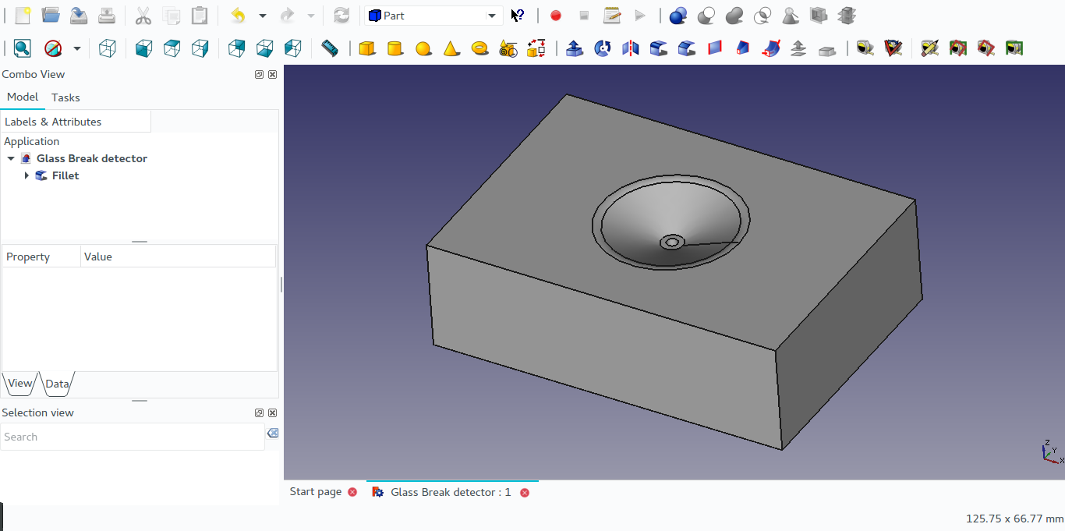Viewport: 1065px width, 531px height.
Task: Cut the selection with scissors icon
Action: tap(143, 16)
